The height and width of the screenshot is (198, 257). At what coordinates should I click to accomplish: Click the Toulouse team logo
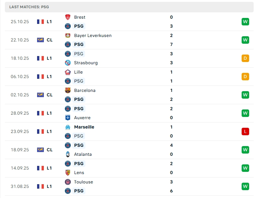68,182
